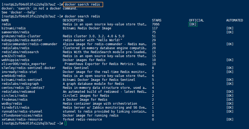Click the OFFICIAL column header
Image resolution: width=249 pixels, height=129 pixels.
click(x=196, y=20)
